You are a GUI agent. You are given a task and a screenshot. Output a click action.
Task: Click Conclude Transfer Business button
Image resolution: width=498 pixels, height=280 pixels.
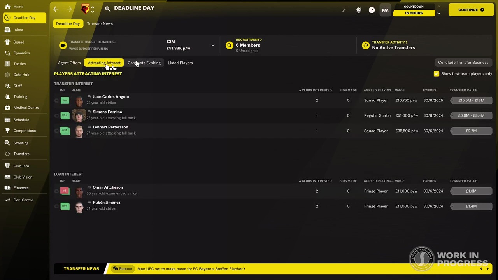[463, 62]
